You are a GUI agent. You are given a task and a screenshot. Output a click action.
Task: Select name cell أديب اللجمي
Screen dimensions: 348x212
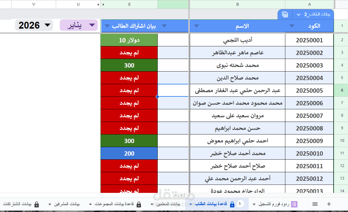click(x=238, y=40)
